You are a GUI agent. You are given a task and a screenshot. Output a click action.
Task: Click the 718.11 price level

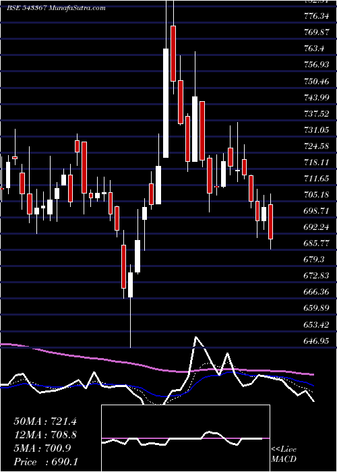(x=316, y=163)
